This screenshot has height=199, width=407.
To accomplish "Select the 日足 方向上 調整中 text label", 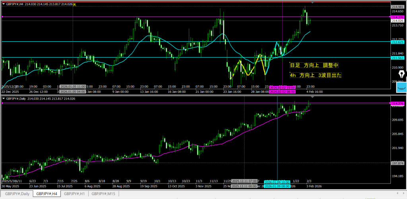I will [314, 65].
